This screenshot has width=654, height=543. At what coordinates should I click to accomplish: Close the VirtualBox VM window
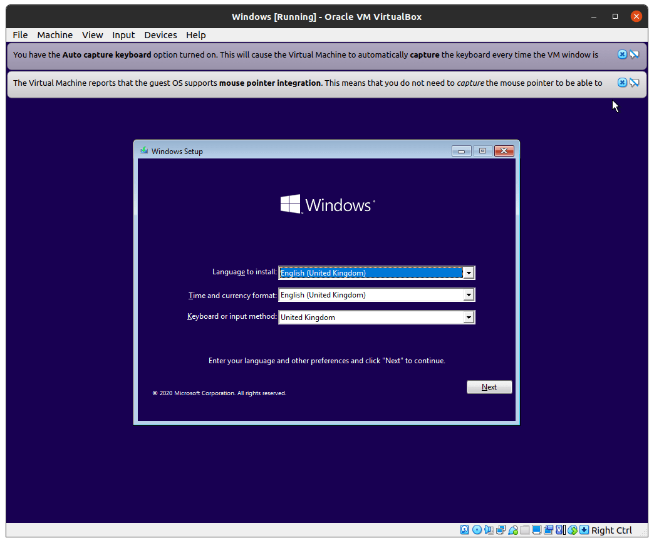[x=636, y=16]
